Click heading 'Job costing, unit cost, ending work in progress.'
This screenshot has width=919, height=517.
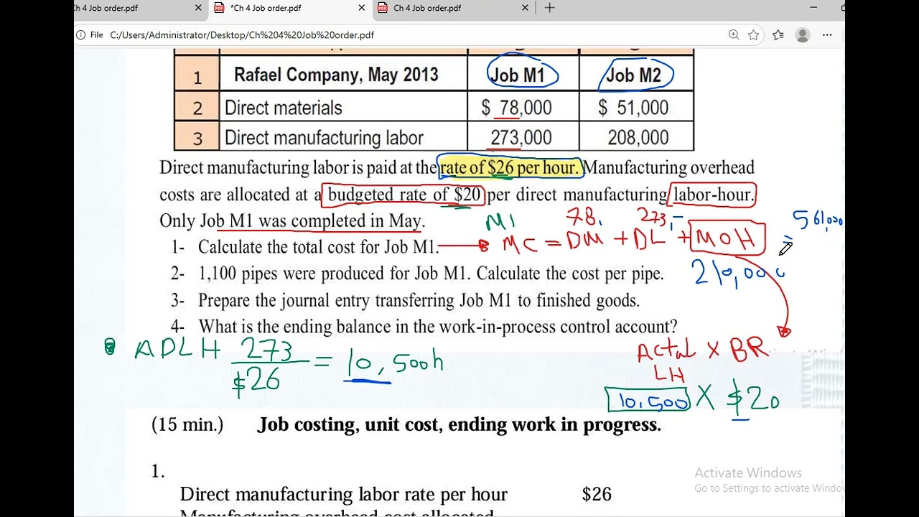coord(459,424)
